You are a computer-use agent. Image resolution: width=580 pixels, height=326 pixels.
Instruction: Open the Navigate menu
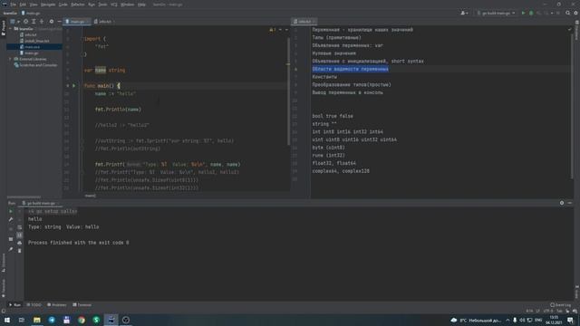[48, 5]
